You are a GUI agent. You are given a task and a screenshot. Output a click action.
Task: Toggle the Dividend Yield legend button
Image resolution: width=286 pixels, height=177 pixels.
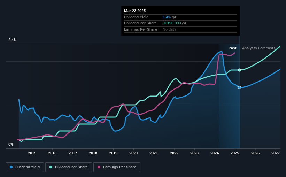tap(25, 167)
